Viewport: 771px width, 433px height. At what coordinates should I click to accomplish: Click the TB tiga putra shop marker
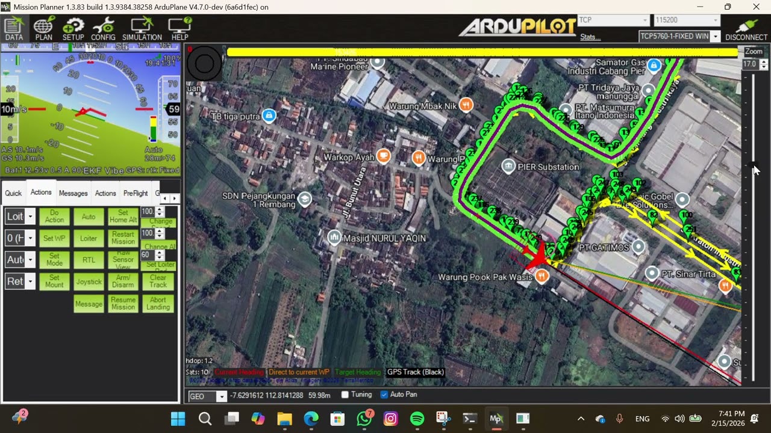[x=269, y=115]
